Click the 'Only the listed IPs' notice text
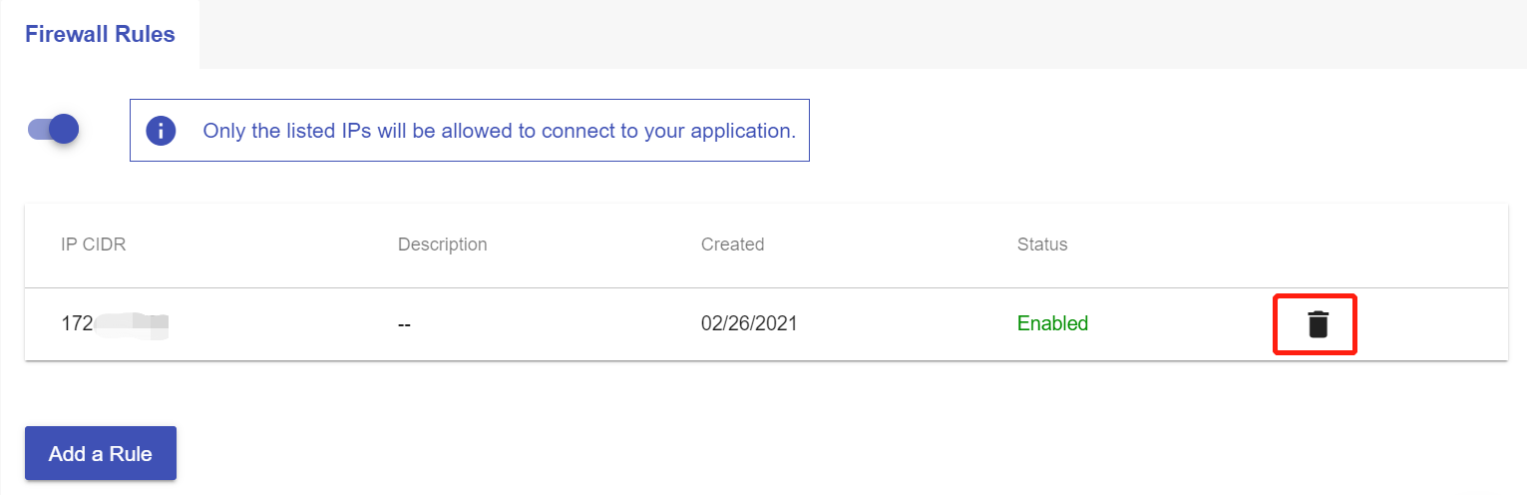Image resolution: width=1527 pixels, height=495 pixels. click(499, 131)
